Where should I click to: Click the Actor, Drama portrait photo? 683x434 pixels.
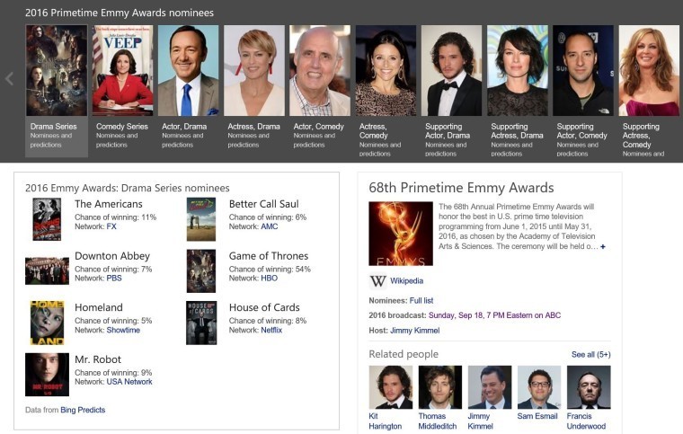coord(188,70)
